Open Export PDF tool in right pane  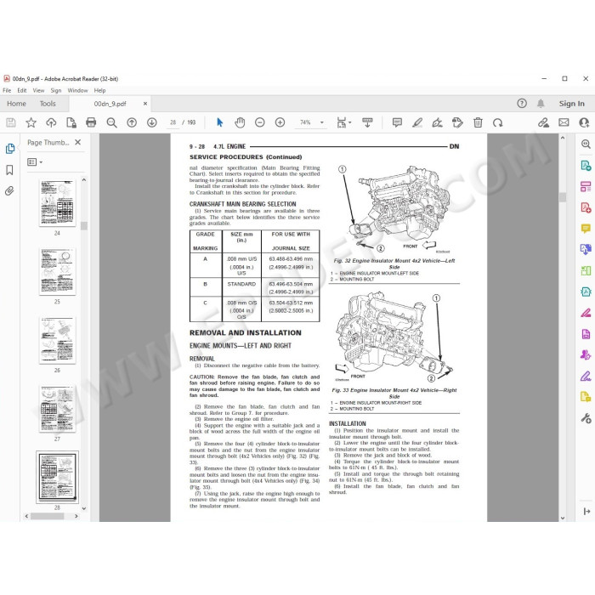(586, 166)
